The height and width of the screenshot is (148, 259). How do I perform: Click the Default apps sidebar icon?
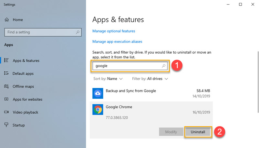point(6,73)
